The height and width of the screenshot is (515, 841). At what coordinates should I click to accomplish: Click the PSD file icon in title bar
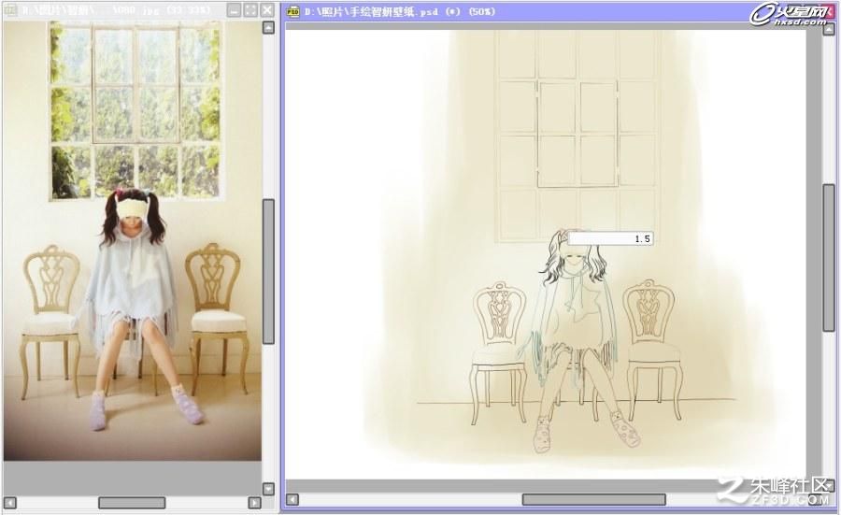292,11
